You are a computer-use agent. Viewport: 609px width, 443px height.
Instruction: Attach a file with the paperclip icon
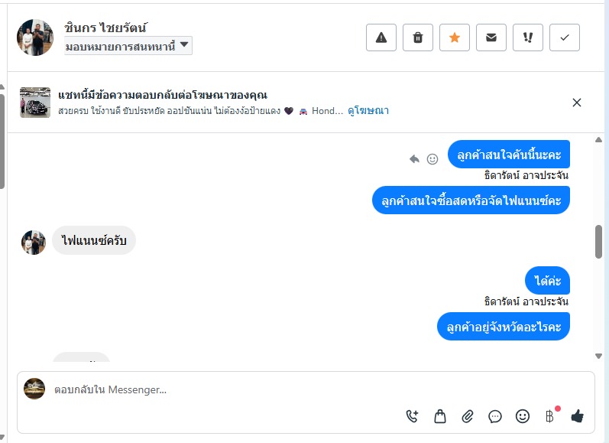468,416
